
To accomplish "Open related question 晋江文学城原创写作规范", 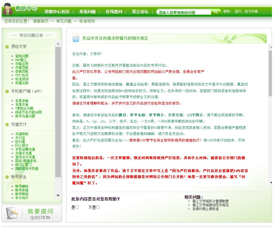I will 210,205.
